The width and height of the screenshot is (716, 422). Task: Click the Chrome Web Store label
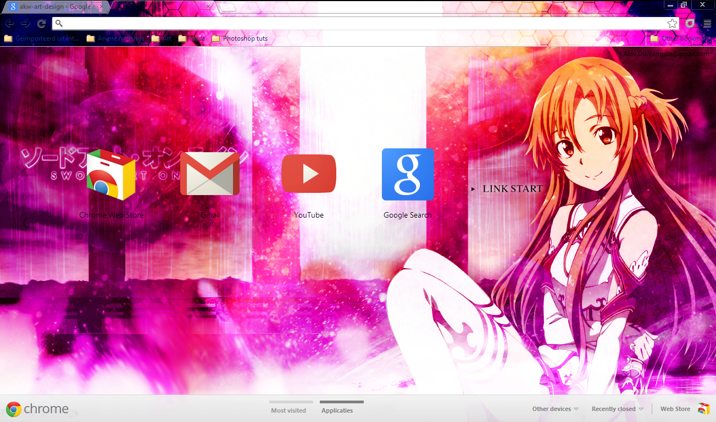click(x=111, y=215)
